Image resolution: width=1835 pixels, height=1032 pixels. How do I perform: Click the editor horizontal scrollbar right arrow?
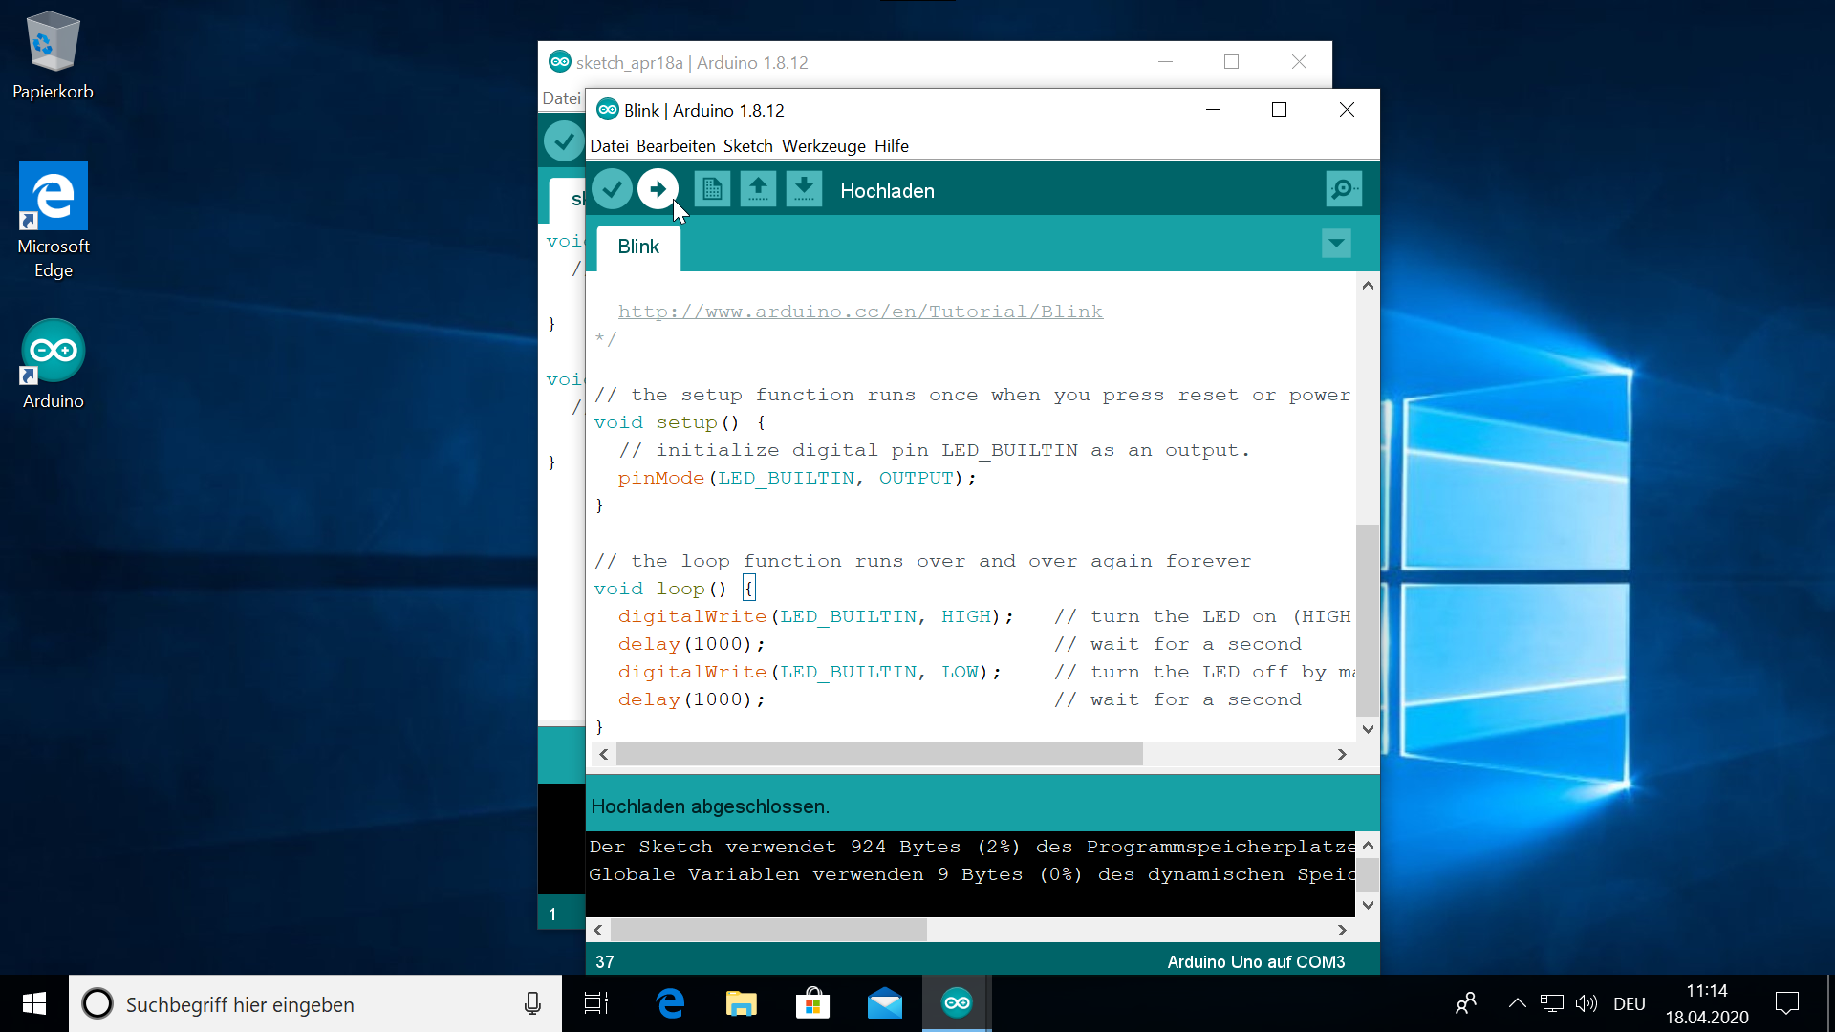click(x=1342, y=754)
